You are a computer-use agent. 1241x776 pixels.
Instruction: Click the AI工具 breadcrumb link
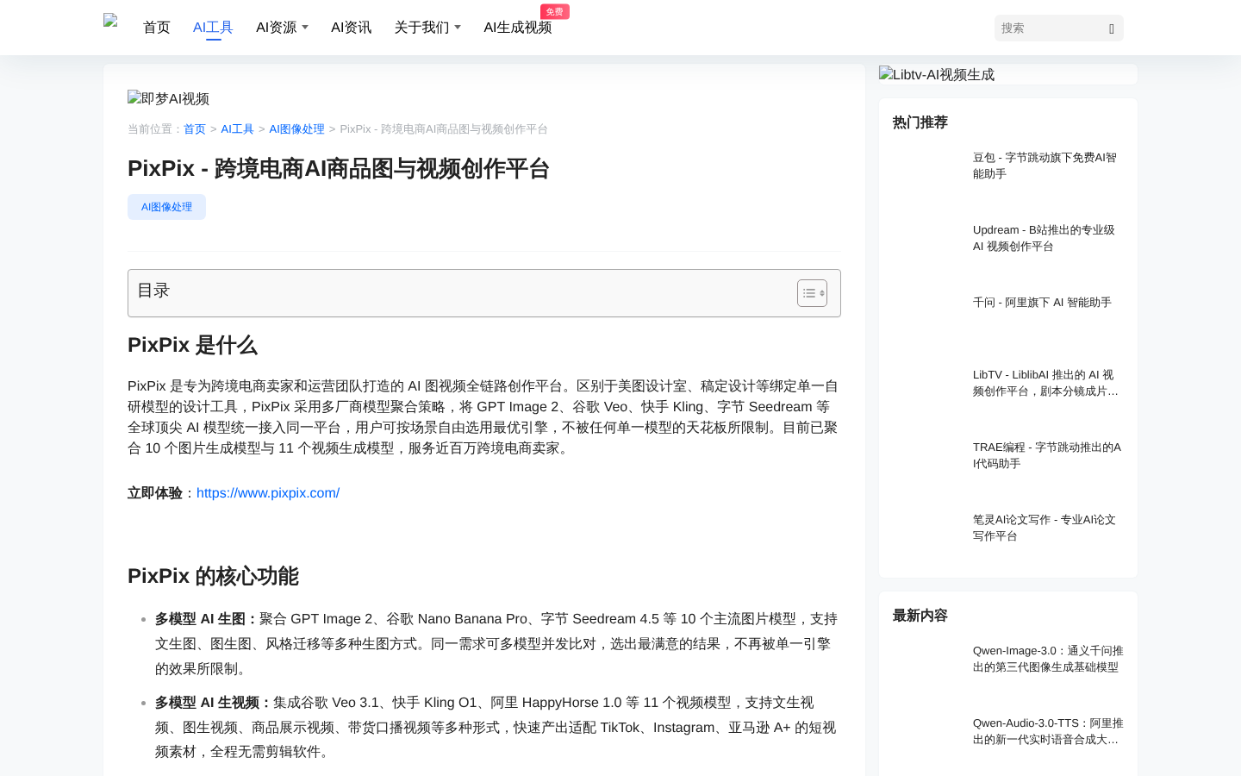click(x=237, y=128)
